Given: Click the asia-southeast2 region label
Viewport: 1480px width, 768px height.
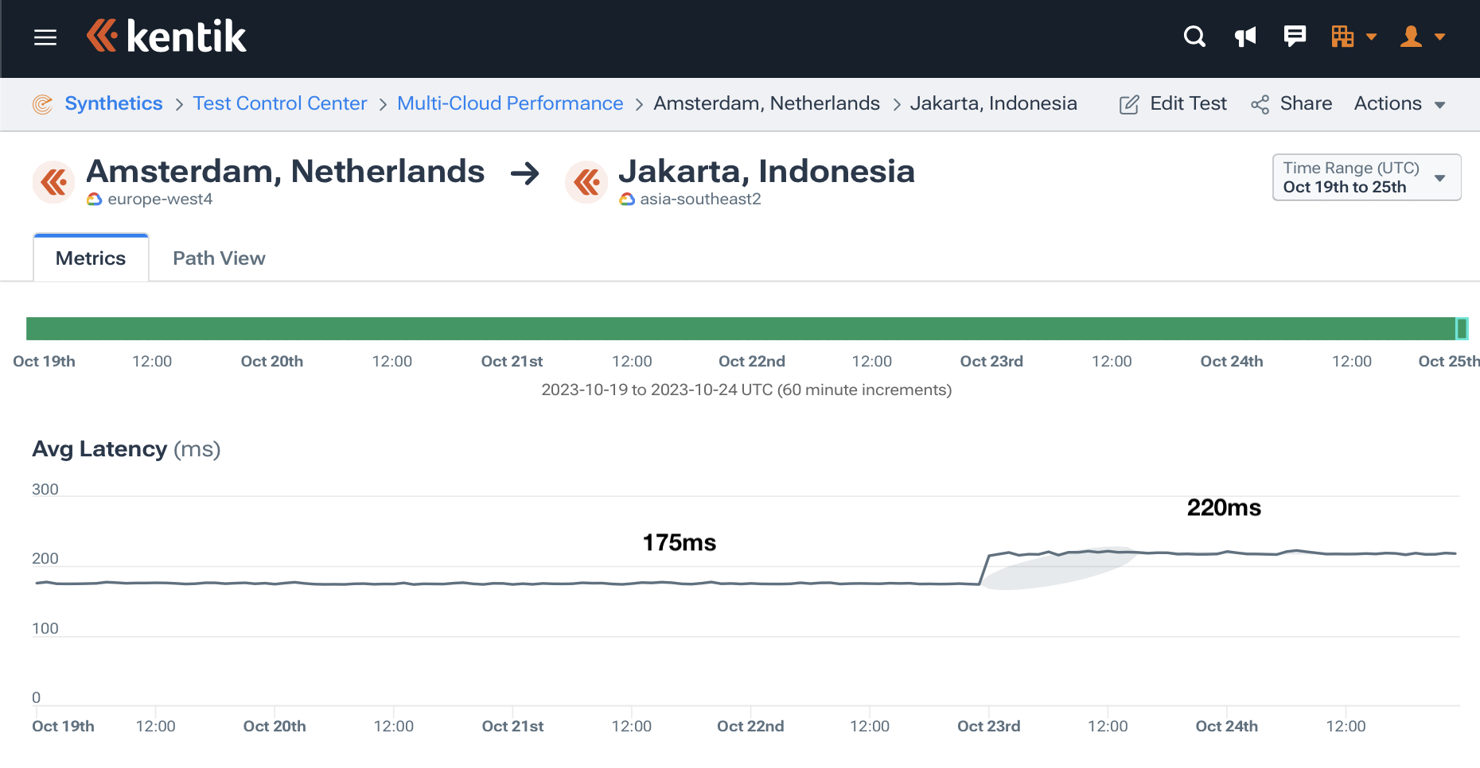Looking at the screenshot, I should tap(701, 200).
